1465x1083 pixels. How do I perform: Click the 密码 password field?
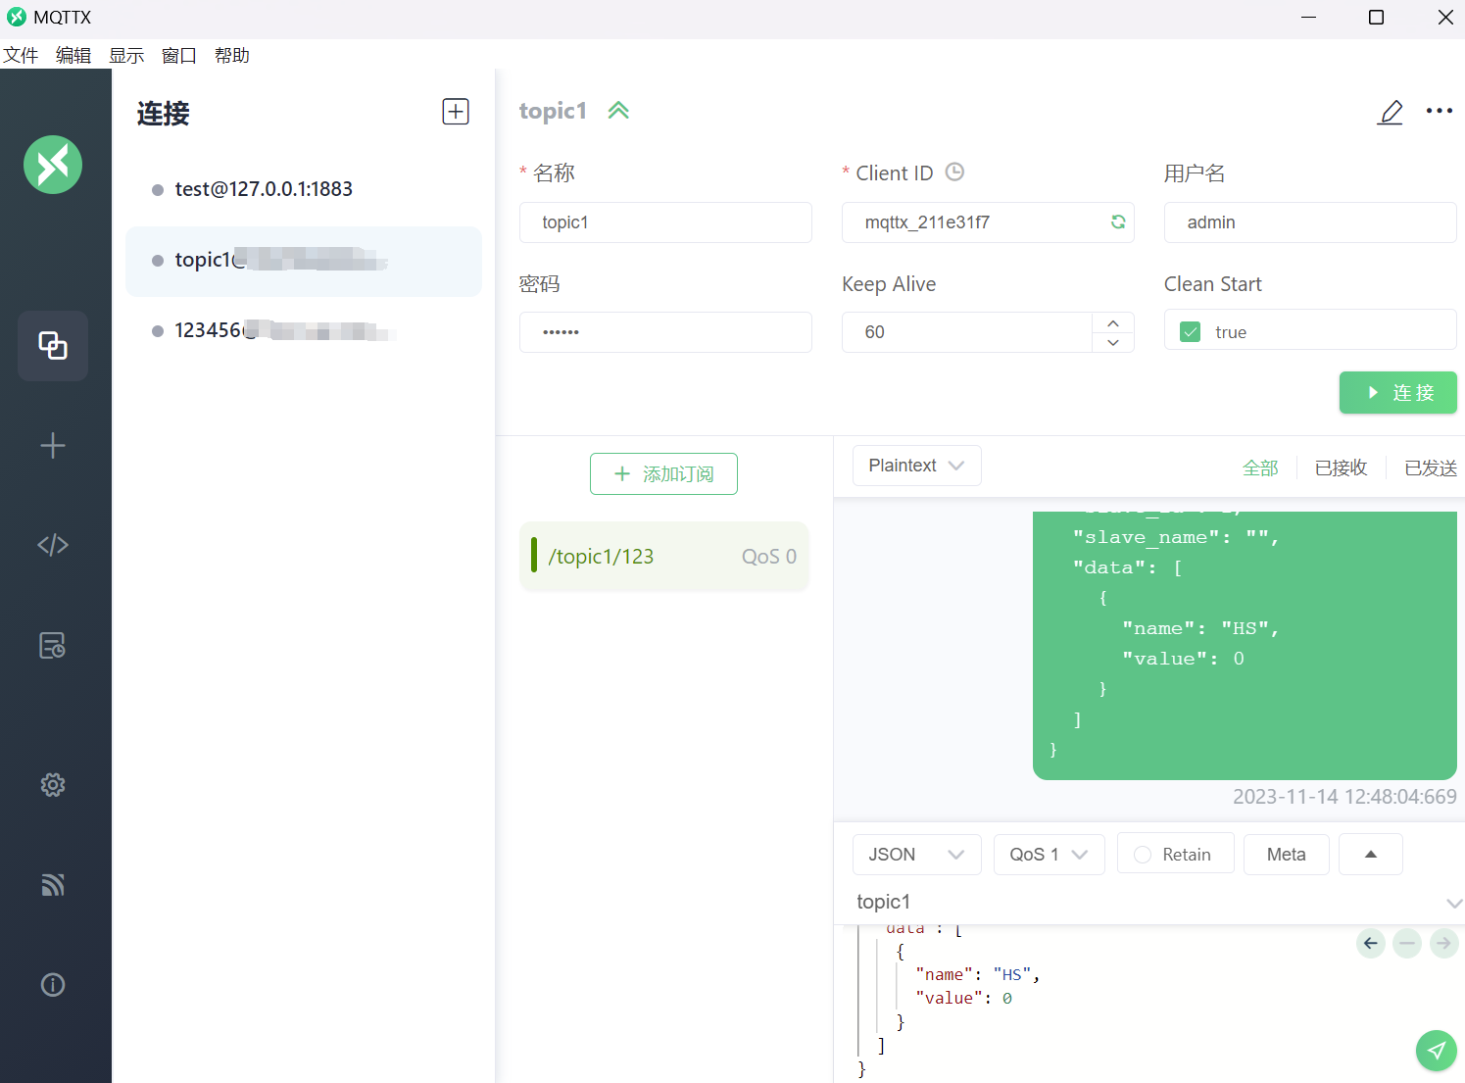click(665, 332)
